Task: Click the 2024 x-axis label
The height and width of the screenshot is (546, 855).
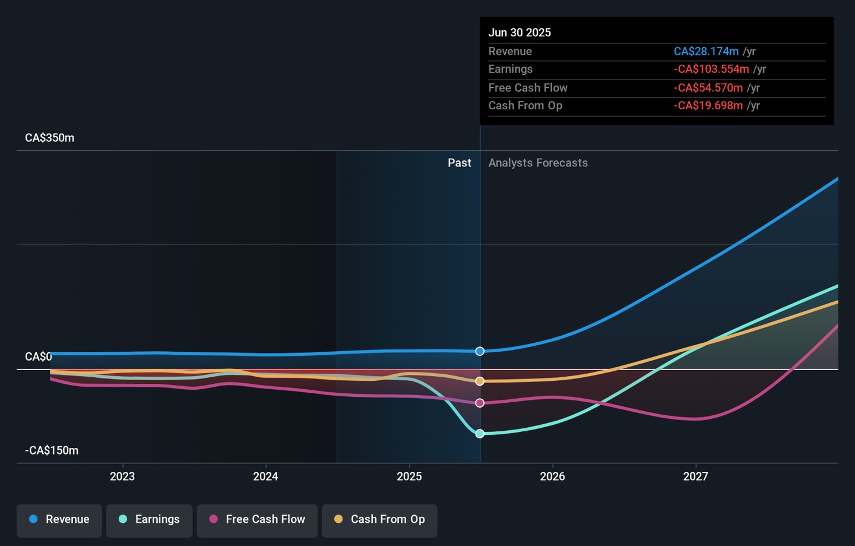Action: coord(265,476)
